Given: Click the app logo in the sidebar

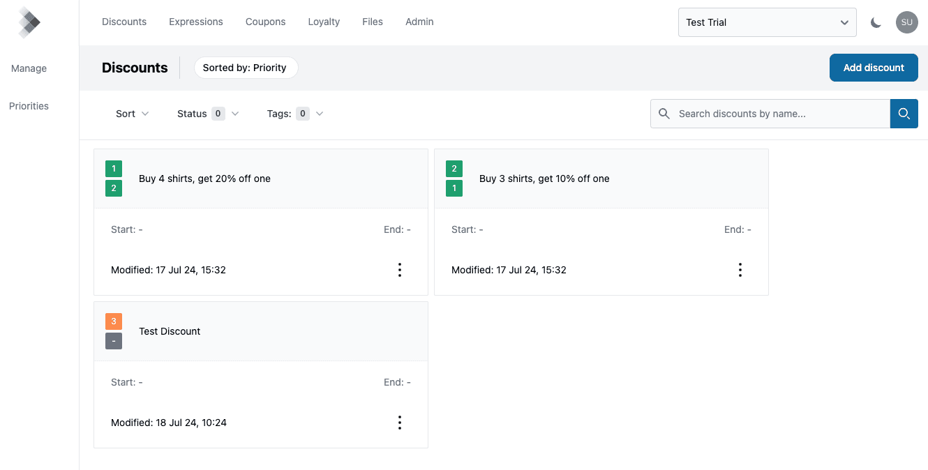Looking at the screenshot, I should point(29,22).
